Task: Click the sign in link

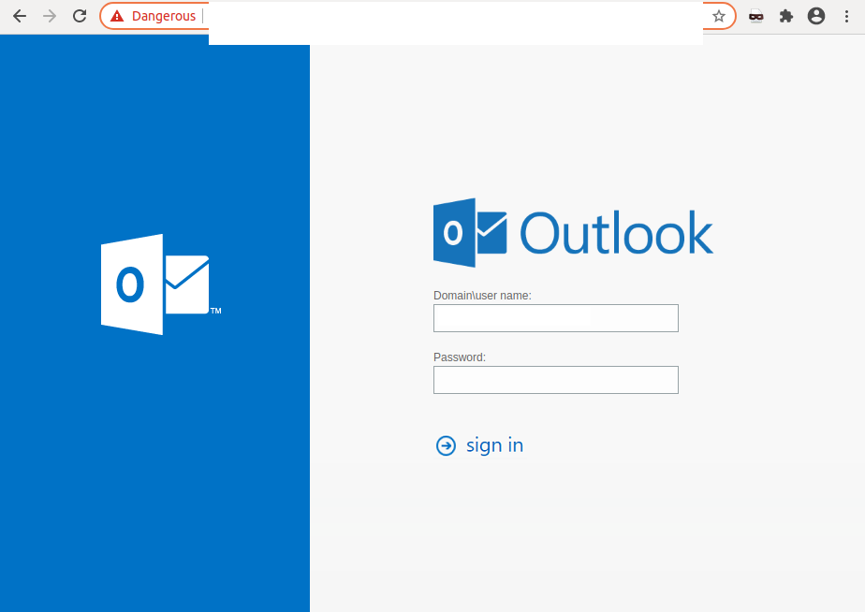Action: 494,445
